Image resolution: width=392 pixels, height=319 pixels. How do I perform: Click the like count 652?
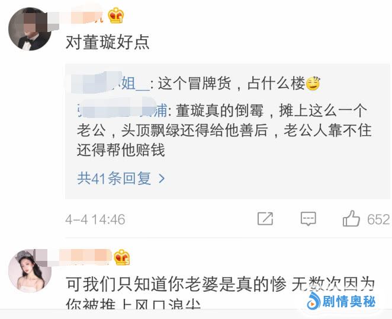378,219
